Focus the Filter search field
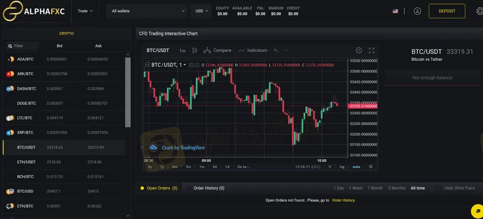 click(22, 46)
